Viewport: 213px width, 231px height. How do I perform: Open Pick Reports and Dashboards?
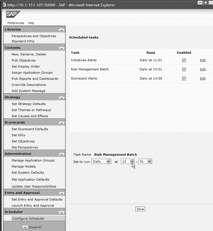pyautogui.click(x=35, y=79)
